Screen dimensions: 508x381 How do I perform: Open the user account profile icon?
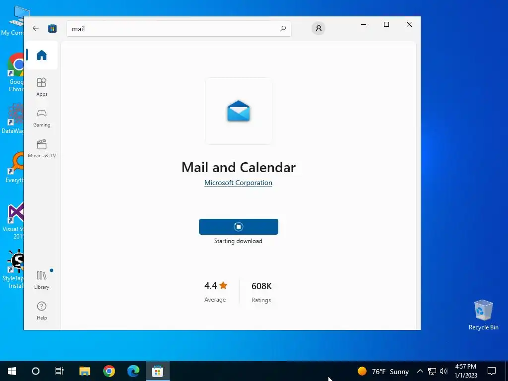coord(318,28)
